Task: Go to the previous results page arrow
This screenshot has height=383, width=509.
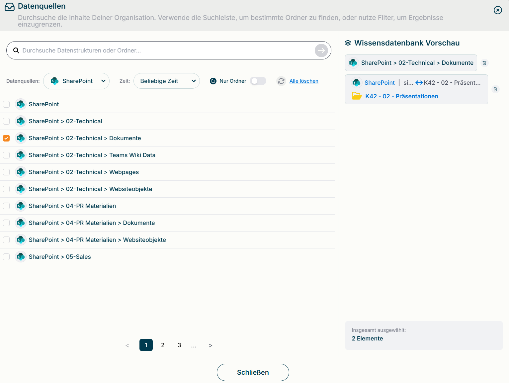Action: pyautogui.click(x=127, y=345)
